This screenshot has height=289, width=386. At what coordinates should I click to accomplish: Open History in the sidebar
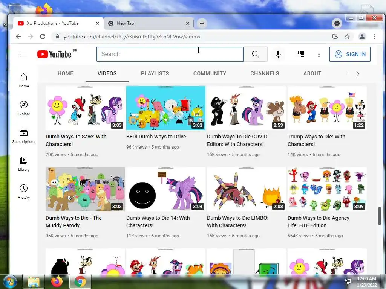pyautogui.click(x=24, y=192)
